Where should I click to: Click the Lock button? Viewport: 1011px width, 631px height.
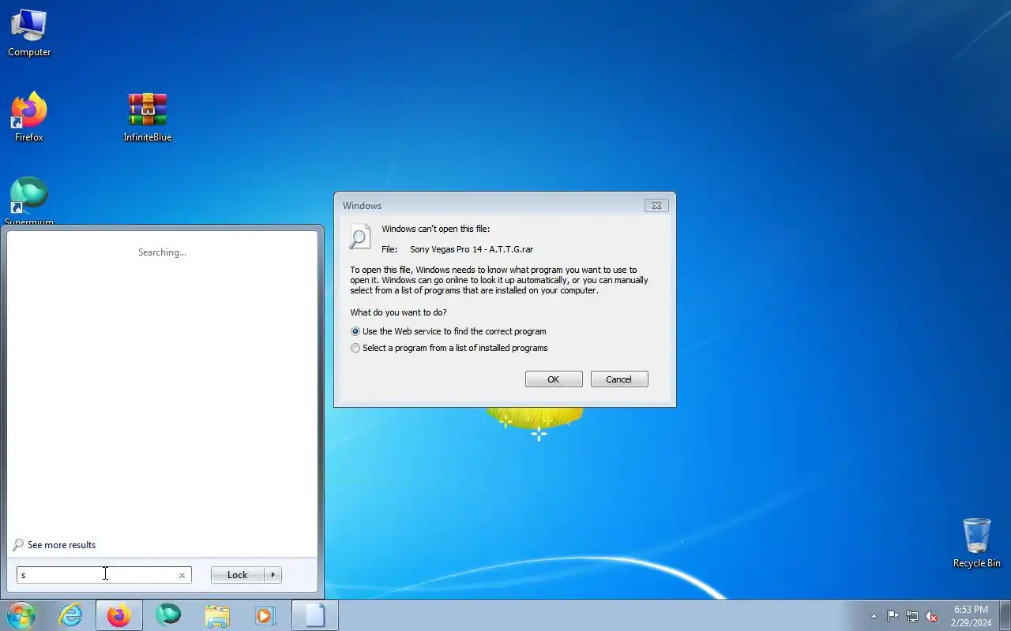click(x=238, y=575)
